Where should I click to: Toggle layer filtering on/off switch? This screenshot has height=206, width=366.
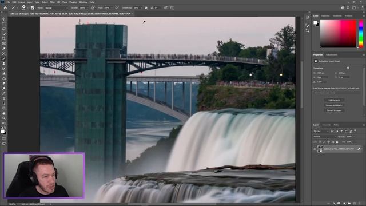[355, 130]
